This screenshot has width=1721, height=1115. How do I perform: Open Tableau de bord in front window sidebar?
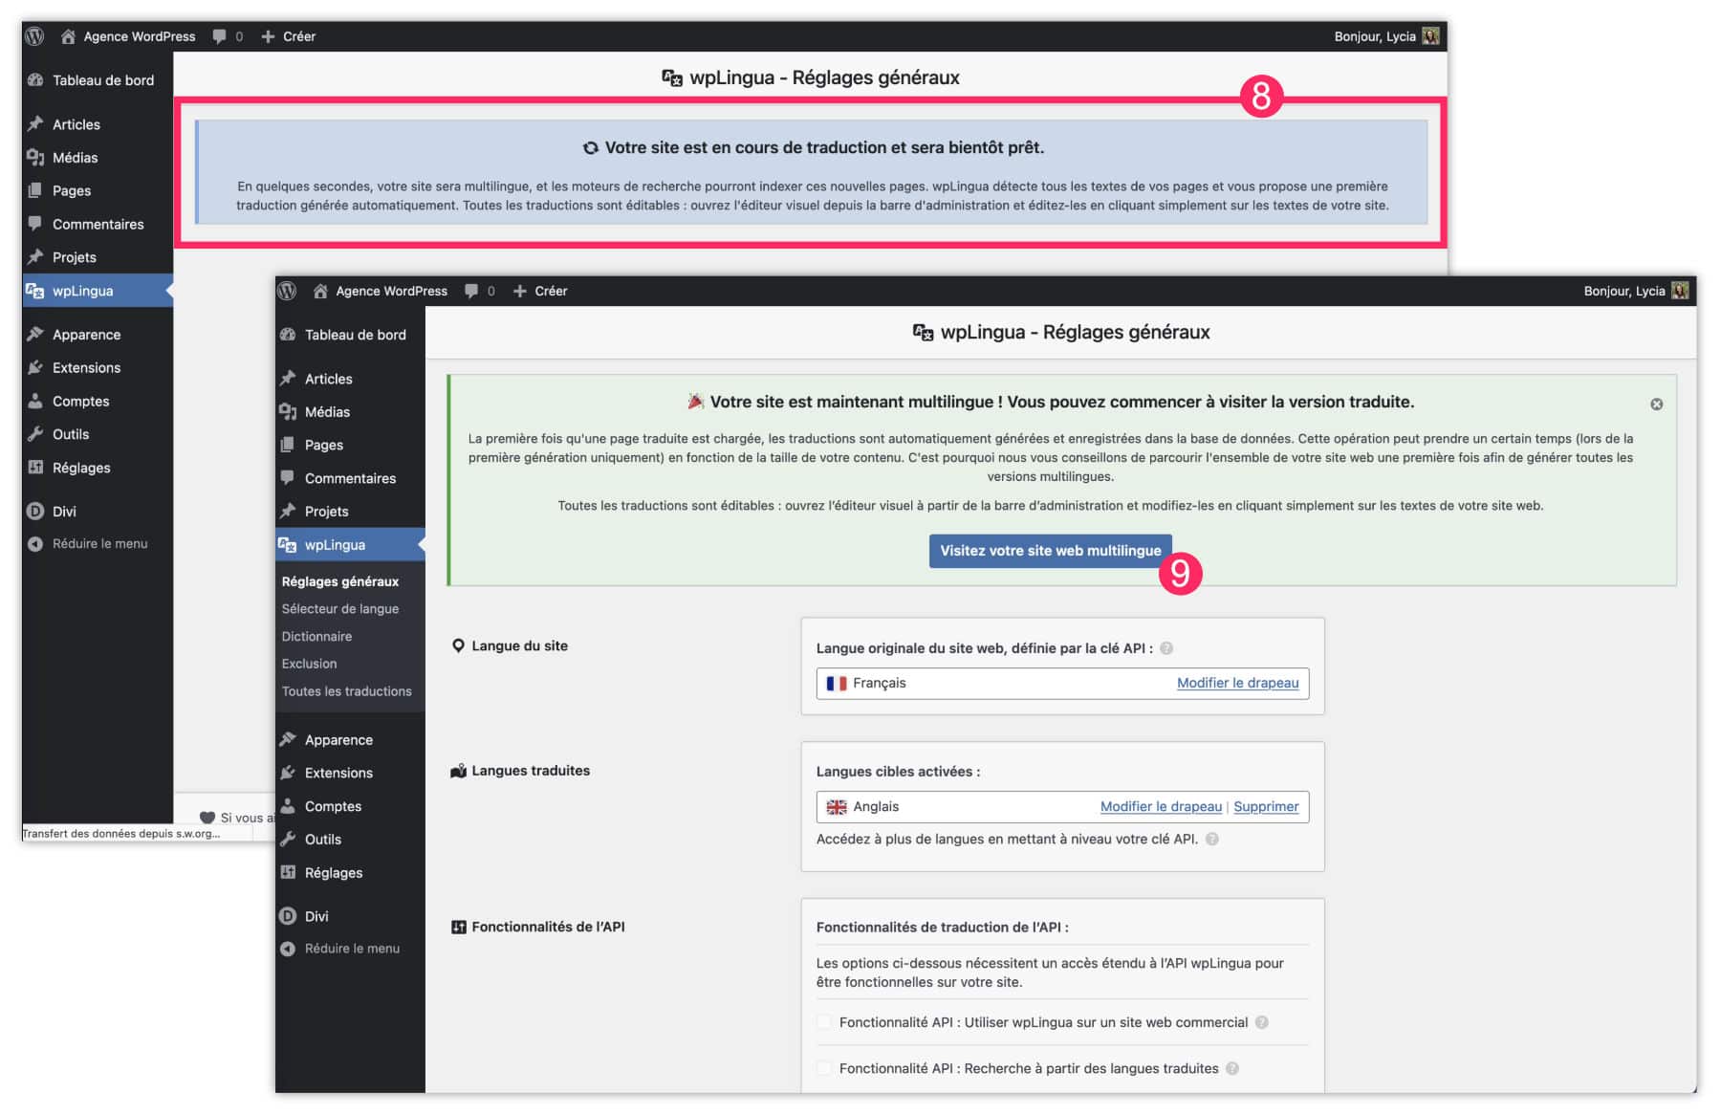tap(350, 335)
